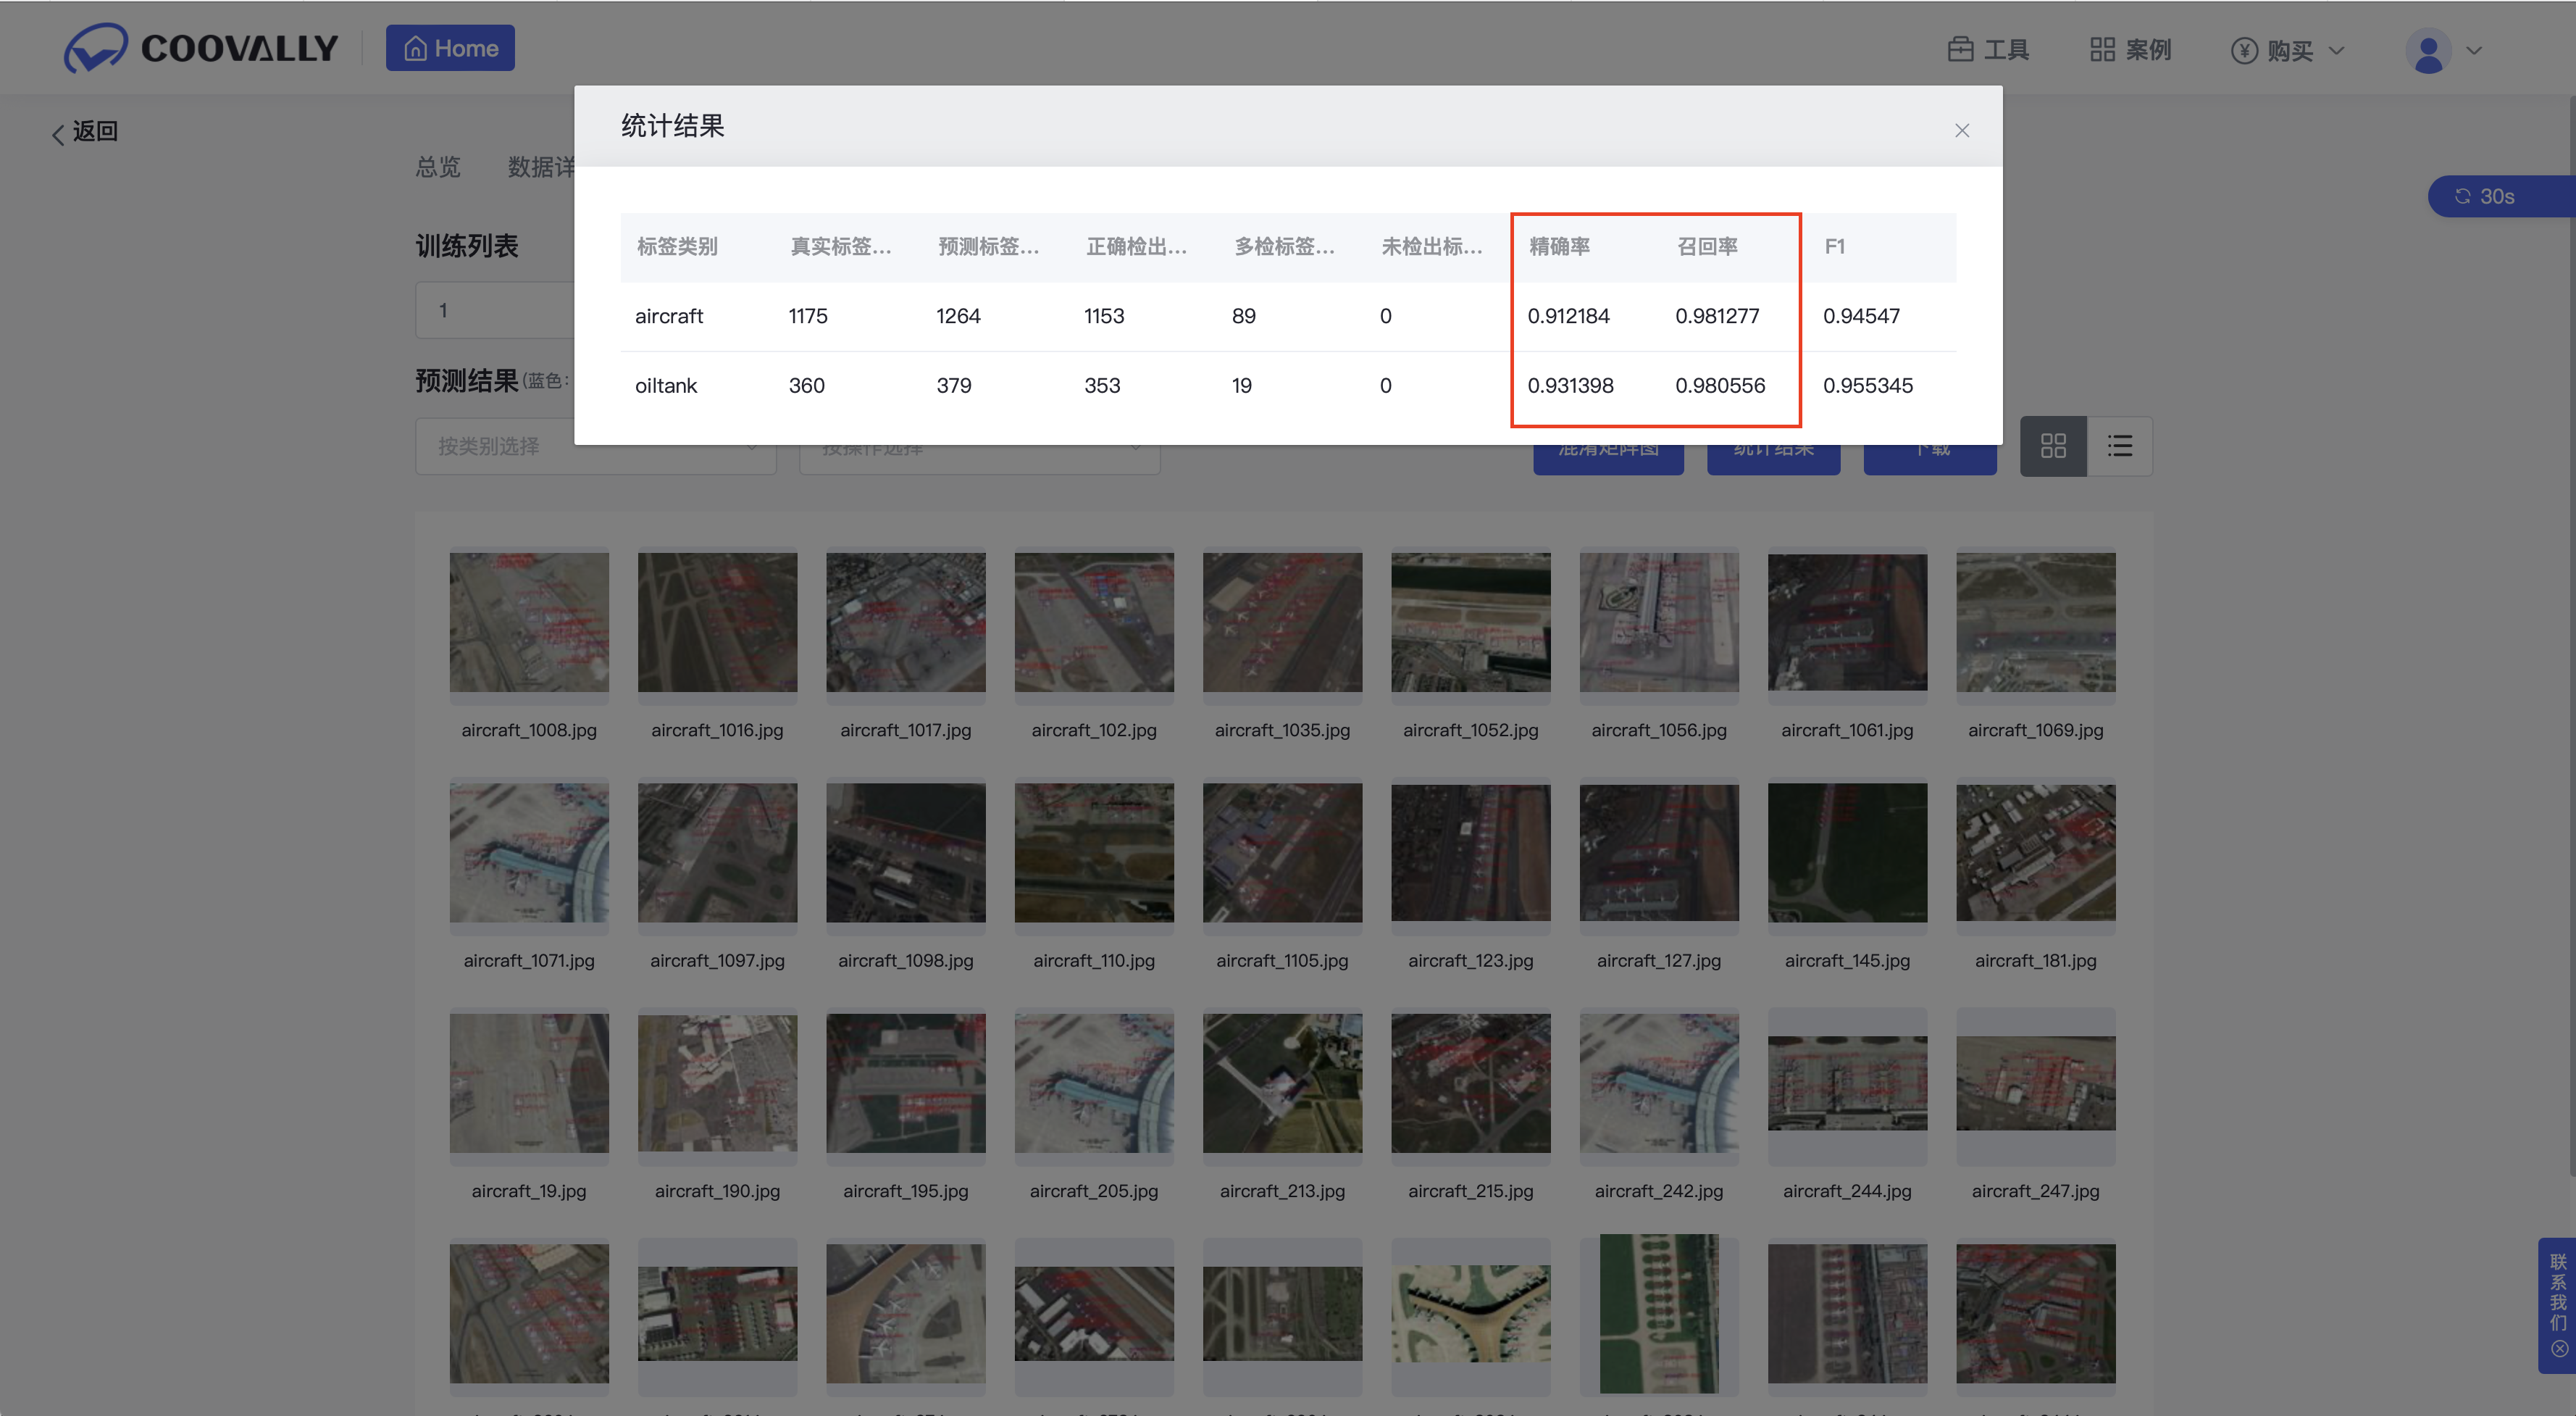2576x1416 pixels.
Task: Open aircraft_1008.jpg thumbnail
Action: tap(529, 622)
